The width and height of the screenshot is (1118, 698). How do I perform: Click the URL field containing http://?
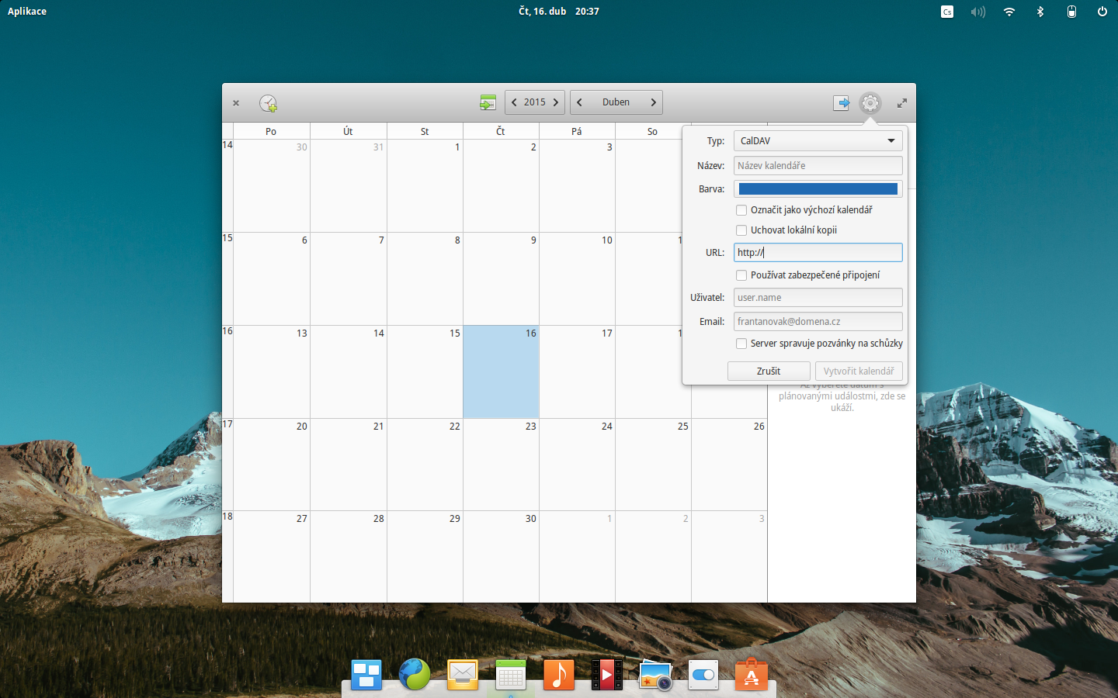(x=818, y=252)
